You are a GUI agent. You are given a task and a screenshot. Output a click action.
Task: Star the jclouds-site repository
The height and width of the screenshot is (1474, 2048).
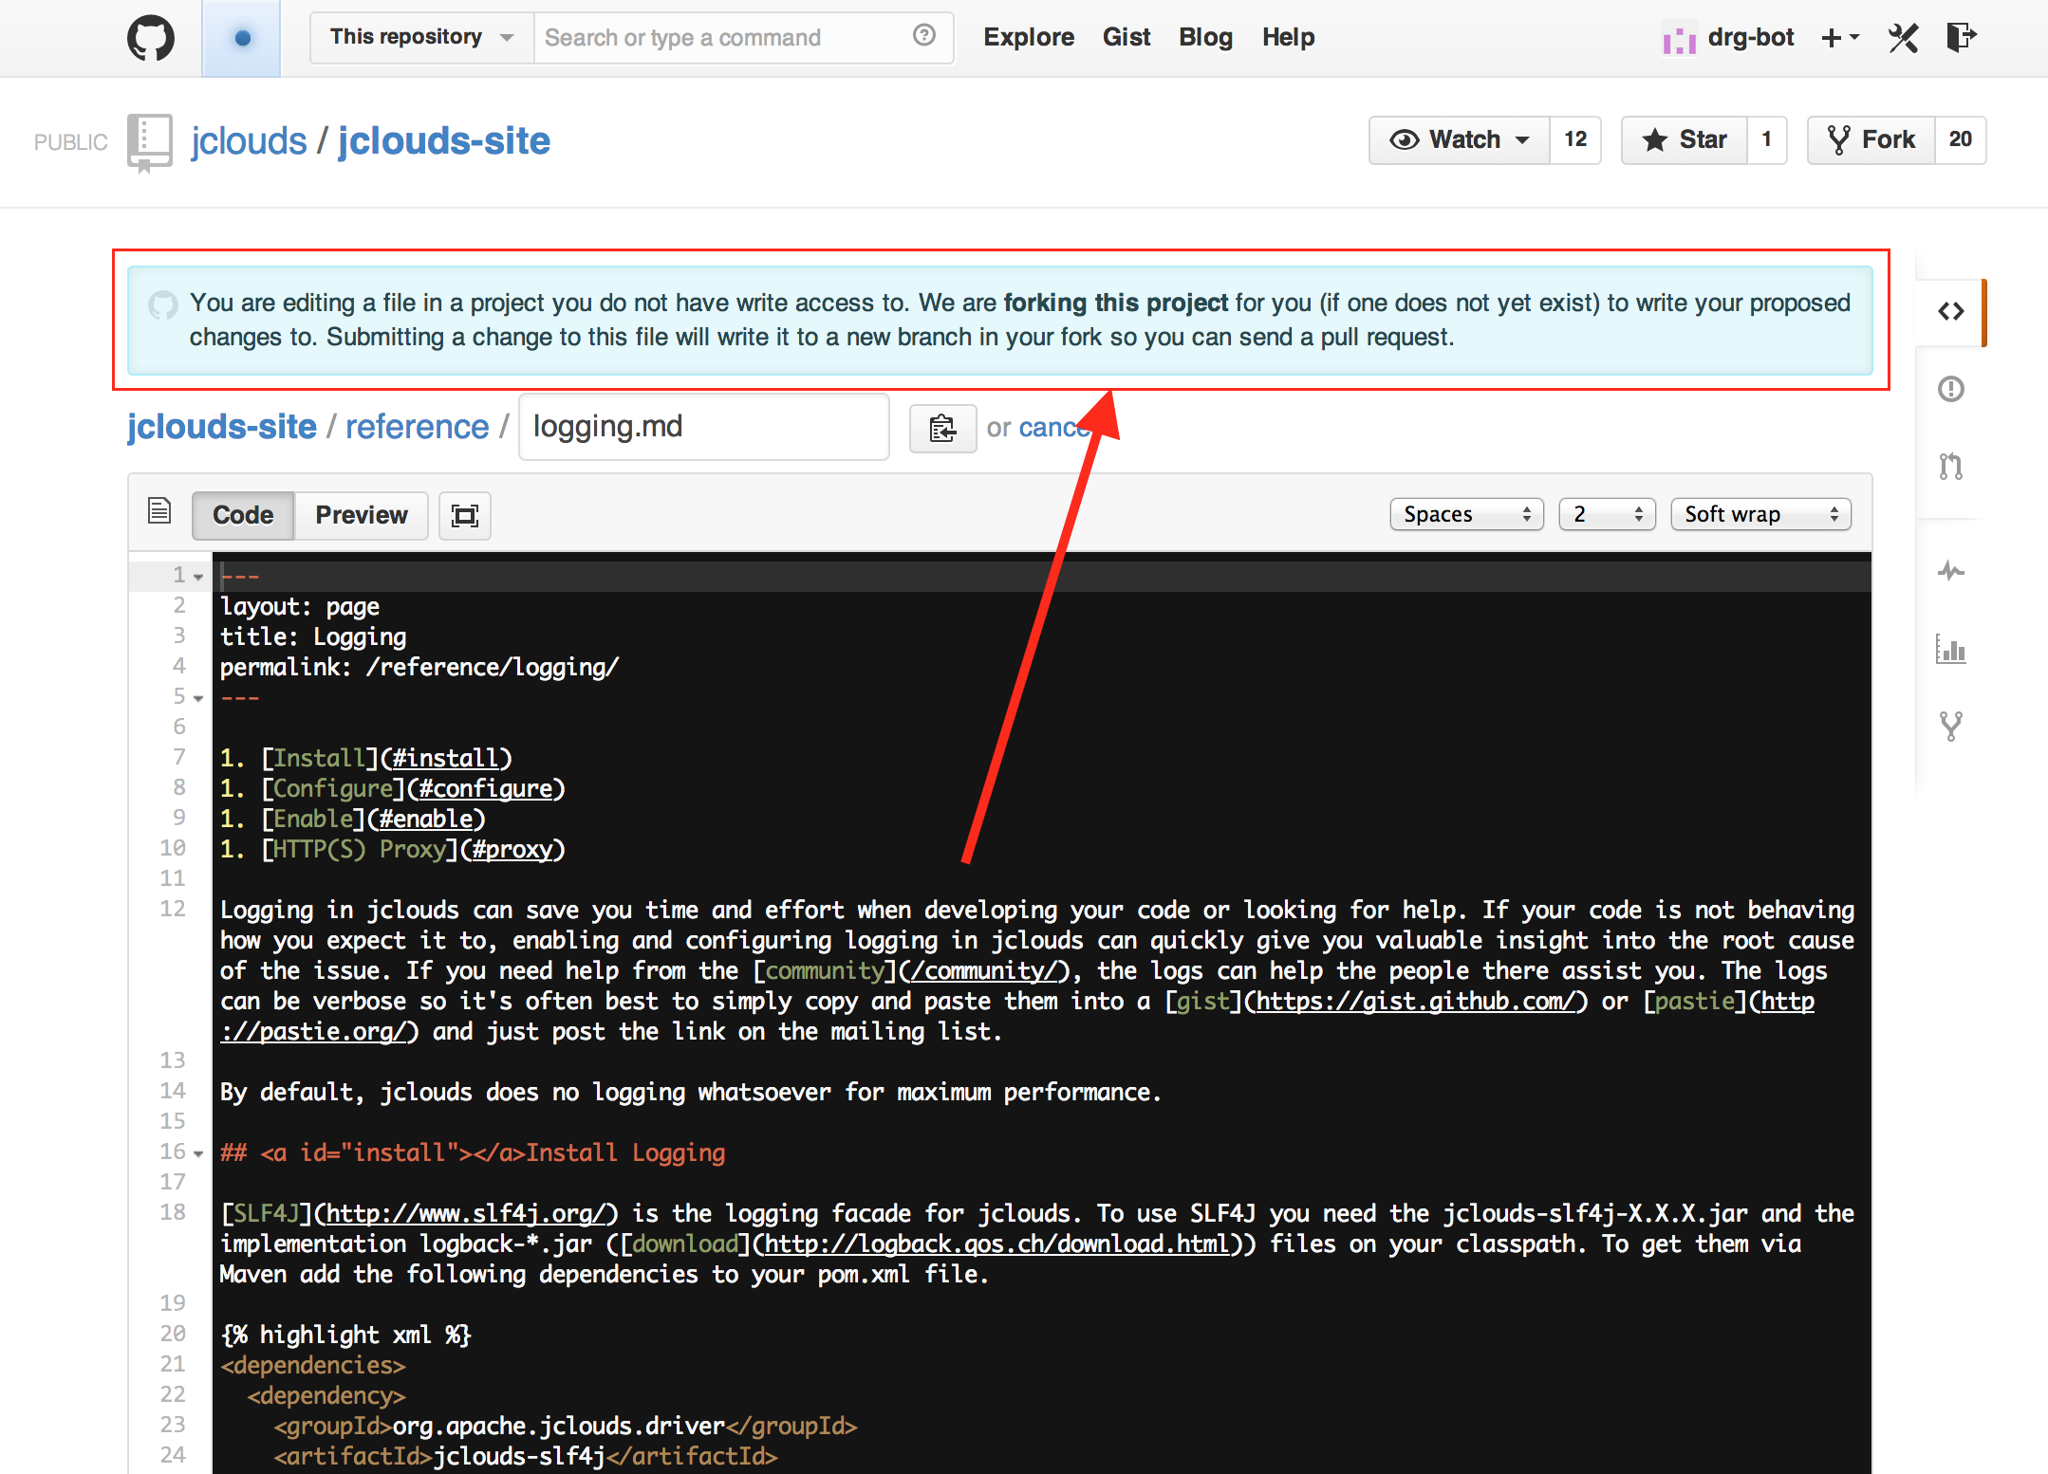click(x=1685, y=140)
